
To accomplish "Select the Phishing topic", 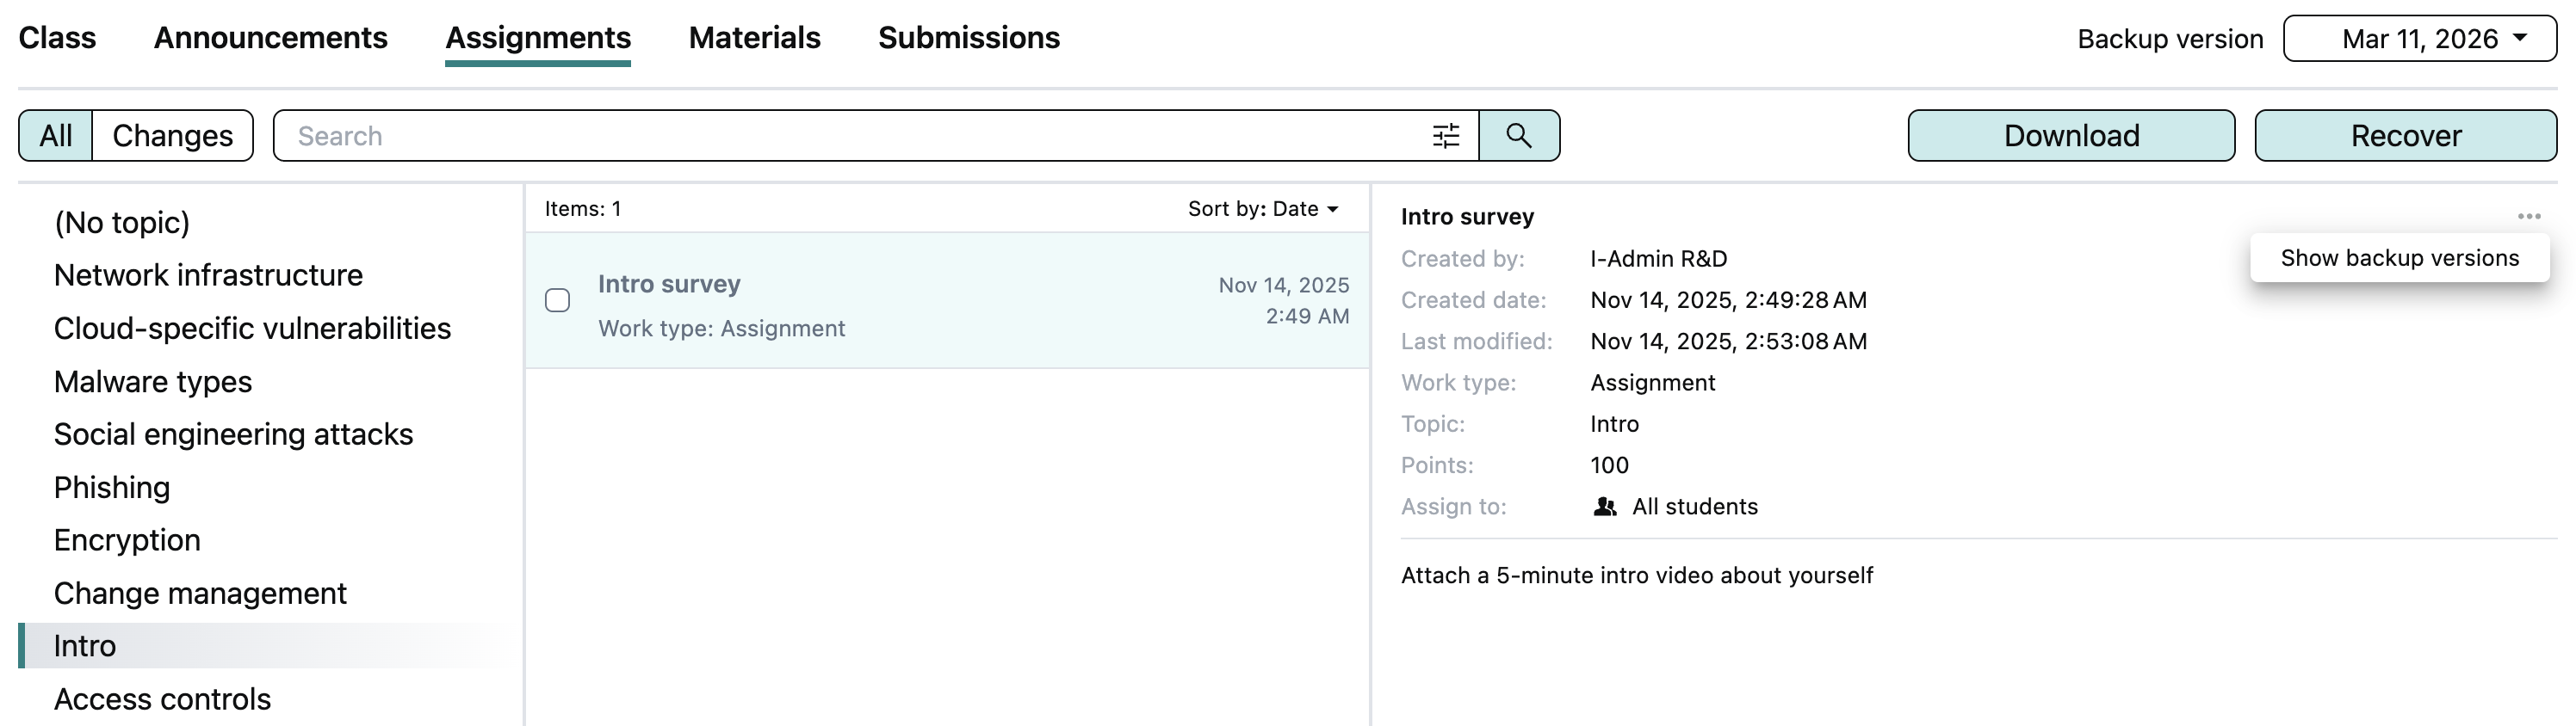I will (x=112, y=488).
